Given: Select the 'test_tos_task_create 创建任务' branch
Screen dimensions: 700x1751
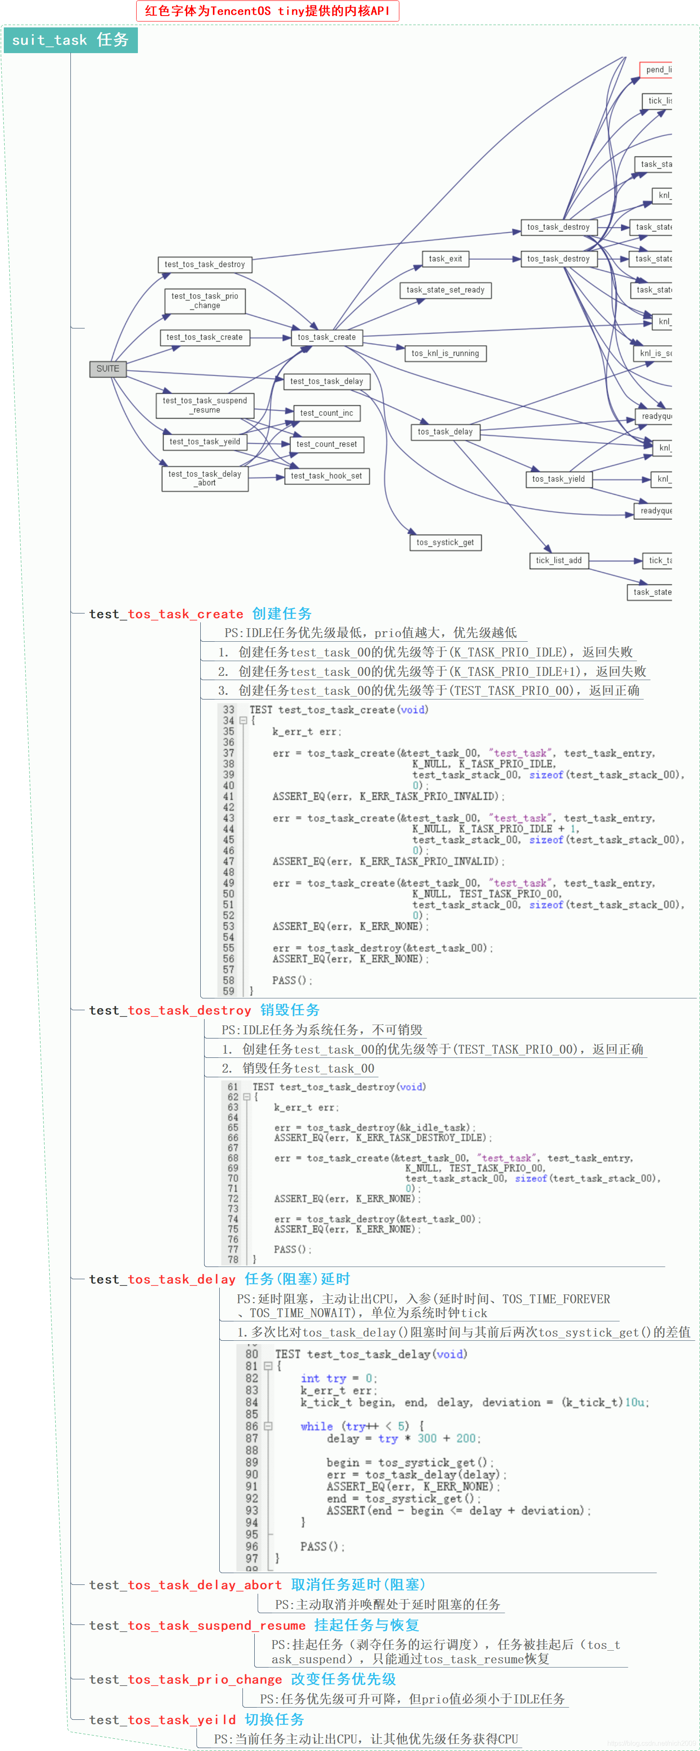Looking at the screenshot, I should pyautogui.click(x=200, y=614).
